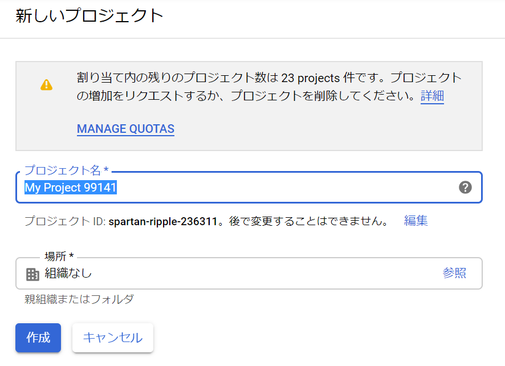Image resolution: width=505 pixels, height=366 pixels.
Task: Click the 親組織またはフォルダ helper text
Action: tap(79, 299)
